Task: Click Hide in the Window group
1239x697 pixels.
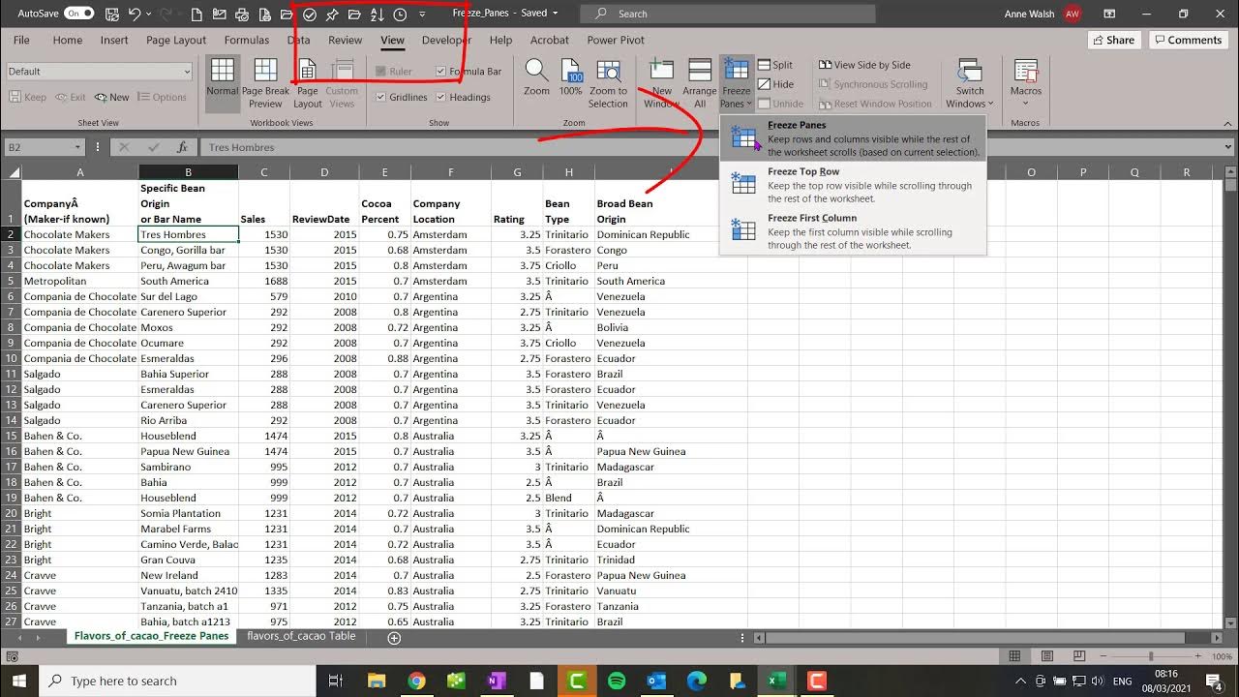Action: [x=775, y=84]
